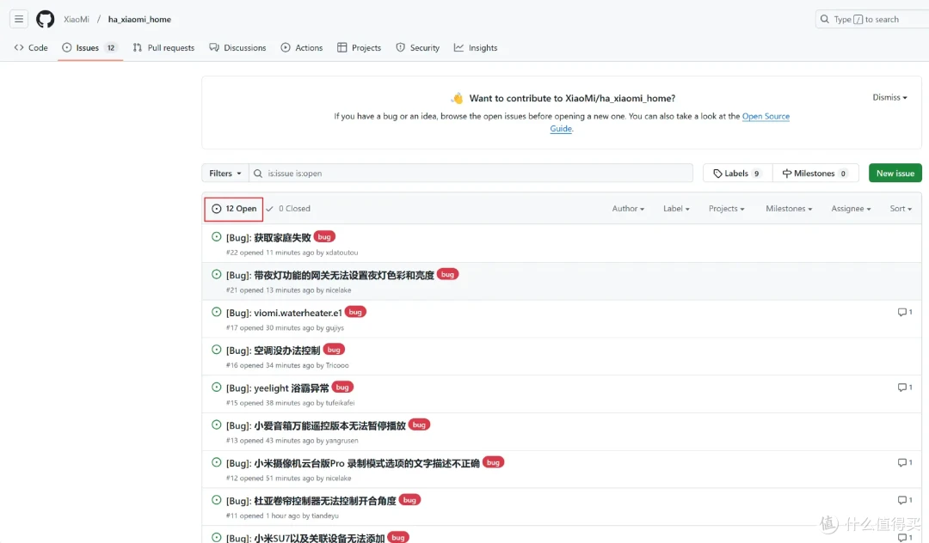Switch to the Discussions tab
Viewport: 929px width, 543px height.
pos(237,47)
